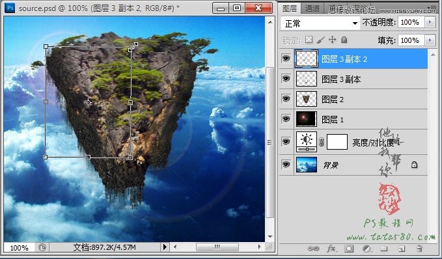
Task: Select layer named 图层 1
Action: (x=333, y=120)
